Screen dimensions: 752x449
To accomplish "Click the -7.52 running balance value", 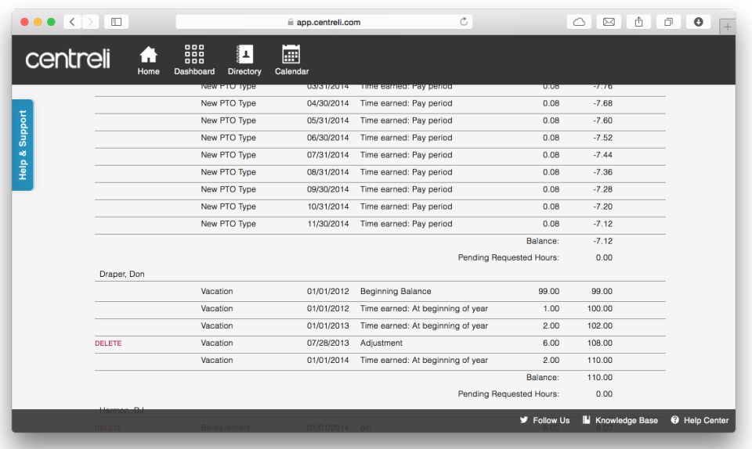I will [602, 138].
